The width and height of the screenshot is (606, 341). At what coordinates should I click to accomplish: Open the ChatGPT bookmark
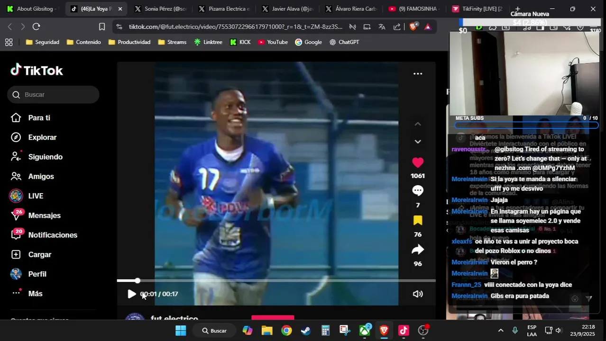(x=345, y=42)
